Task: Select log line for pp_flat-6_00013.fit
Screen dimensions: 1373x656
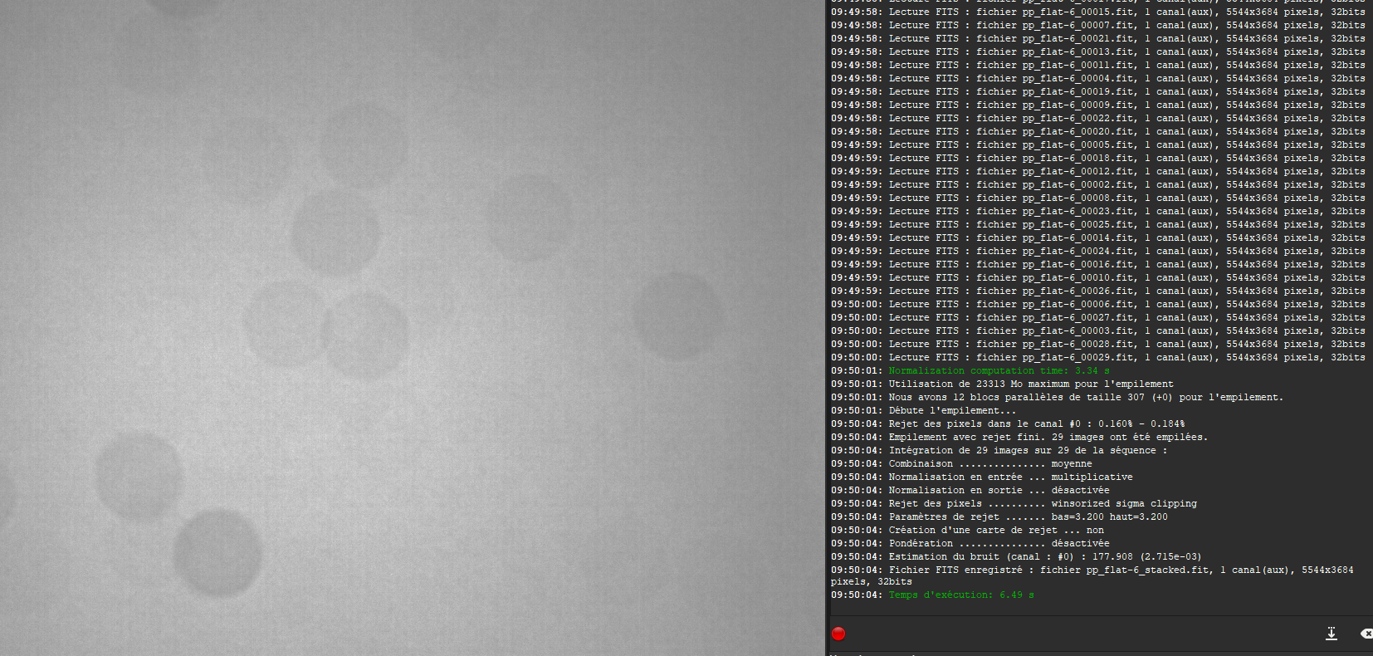Action: [x=1098, y=51]
